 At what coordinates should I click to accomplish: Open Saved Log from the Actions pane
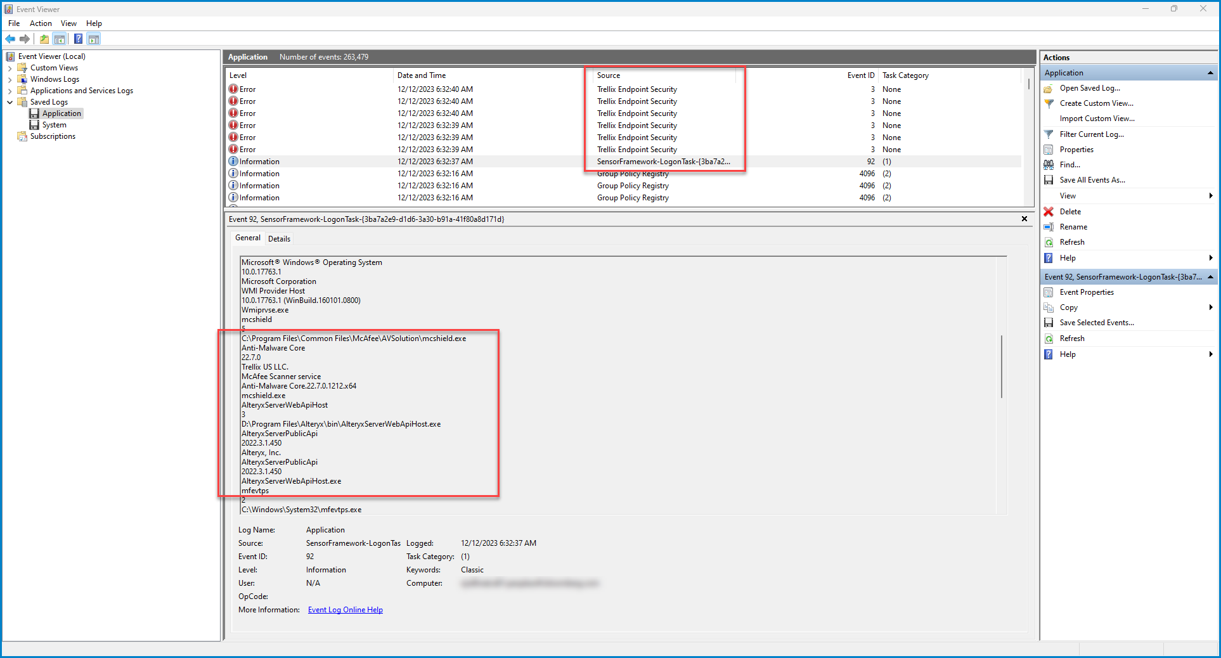point(1090,88)
